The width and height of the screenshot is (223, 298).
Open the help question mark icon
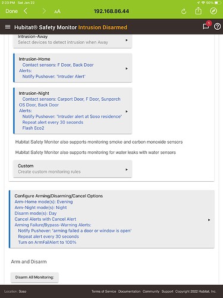pos(217,26)
